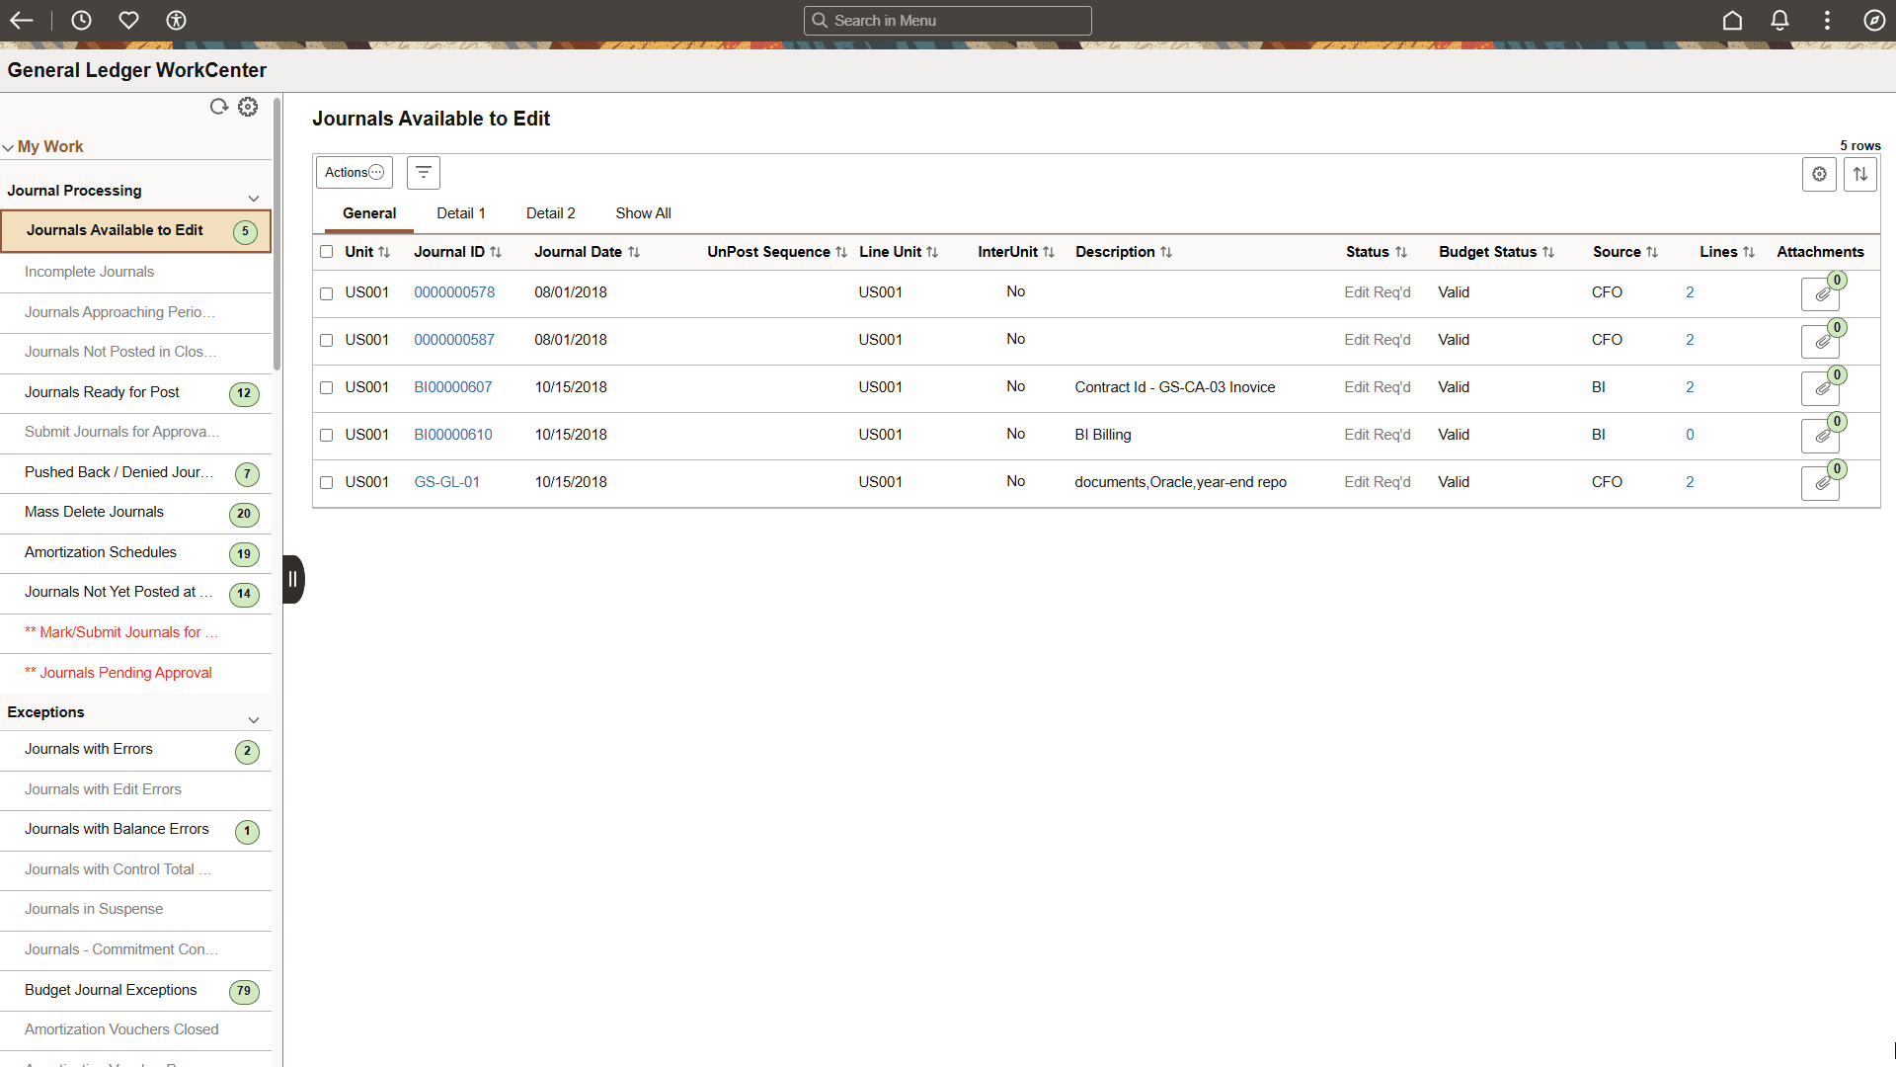
Task: Open the grid sort icon
Action: coord(1860,174)
